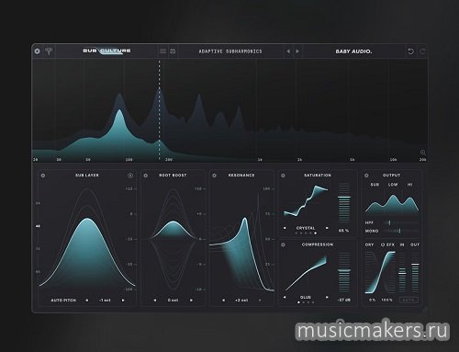The width and height of the screenshot is (459, 352).
Task: Click the Baby Audio logo
Action: 353,51
